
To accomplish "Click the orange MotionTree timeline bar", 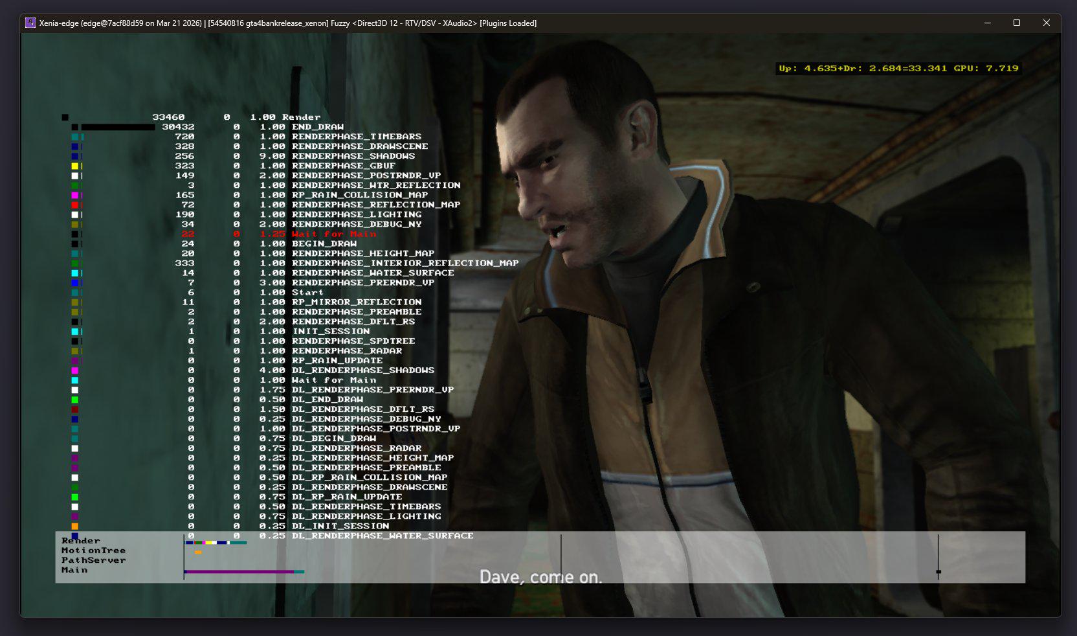I will (198, 552).
